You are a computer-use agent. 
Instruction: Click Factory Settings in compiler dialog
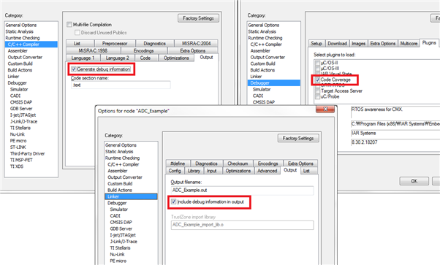[198, 18]
